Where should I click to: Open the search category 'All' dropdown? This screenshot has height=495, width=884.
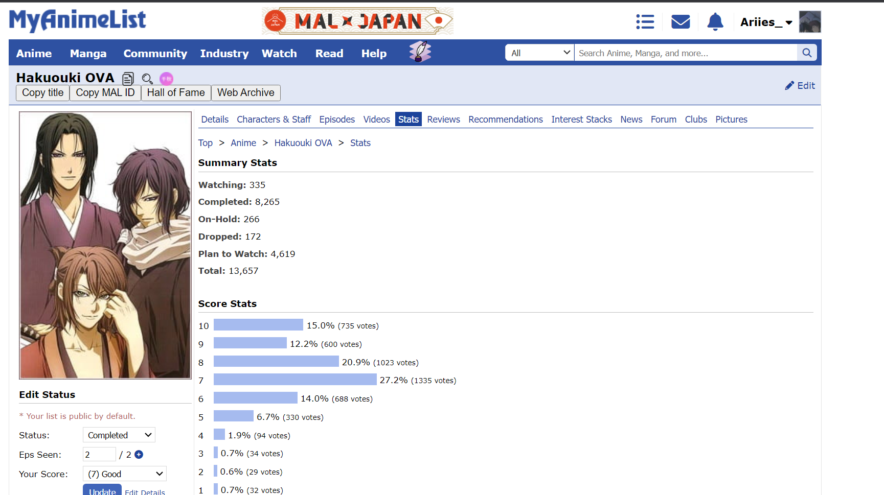(x=540, y=53)
